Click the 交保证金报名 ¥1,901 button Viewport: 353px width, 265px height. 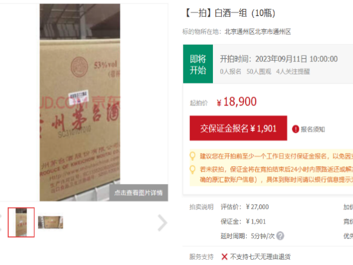pyautogui.click(x=239, y=129)
